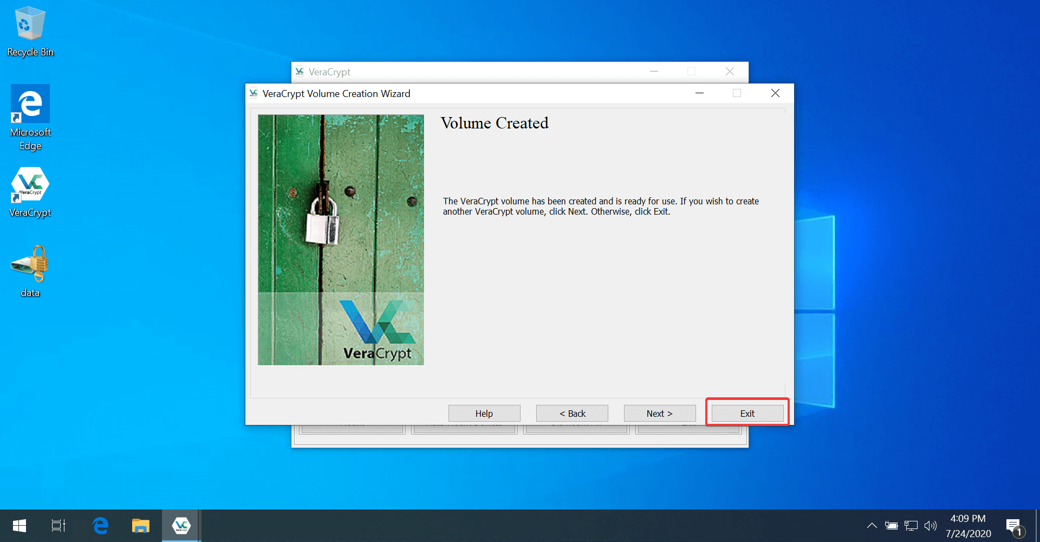Check battery status in the system tray
The height and width of the screenshot is (542, 1040).
pyautogui.click(x=891, y=525)
